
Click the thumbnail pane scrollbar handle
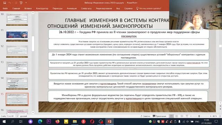coord(33,44)
